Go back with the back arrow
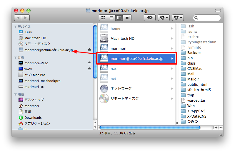Screen dimensions: 235x153 [18, 18]
